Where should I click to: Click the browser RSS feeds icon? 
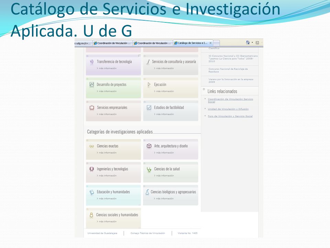257,43
